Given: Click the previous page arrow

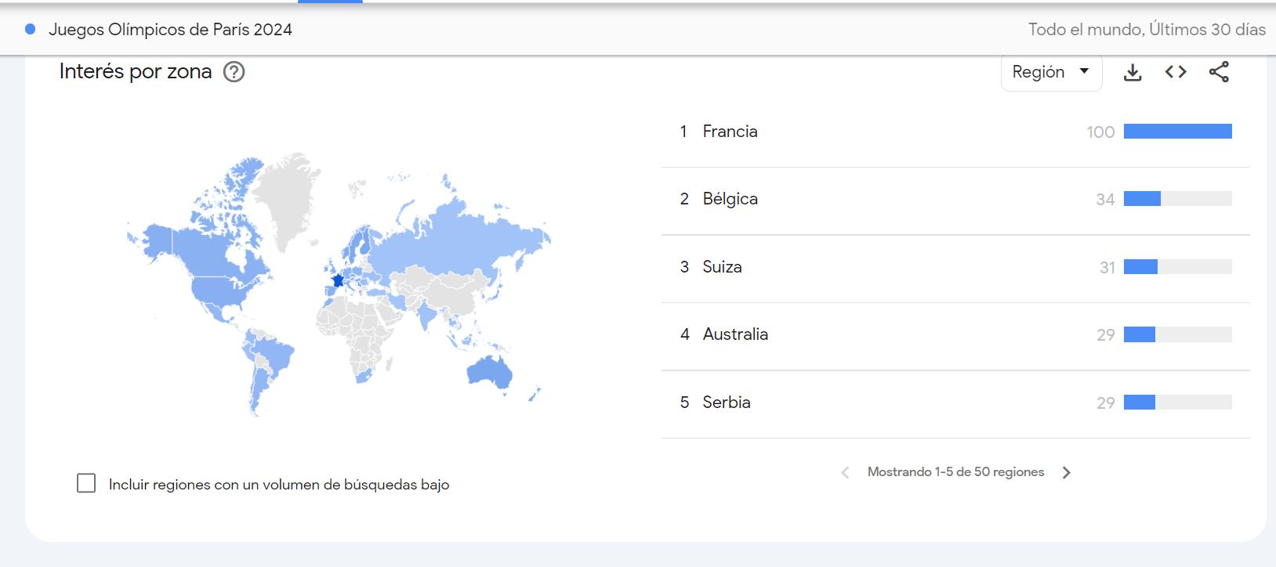Looking at the screenshot, I should tap(845, 472).
